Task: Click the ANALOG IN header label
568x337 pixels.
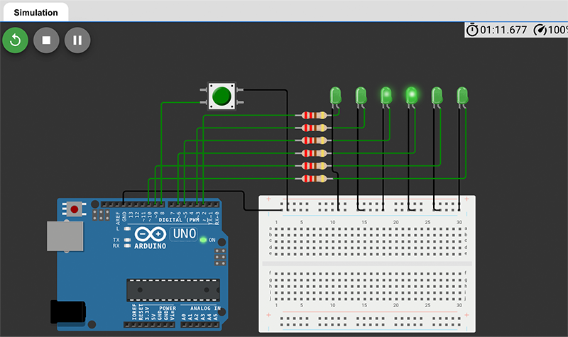Action: (205, 309)
